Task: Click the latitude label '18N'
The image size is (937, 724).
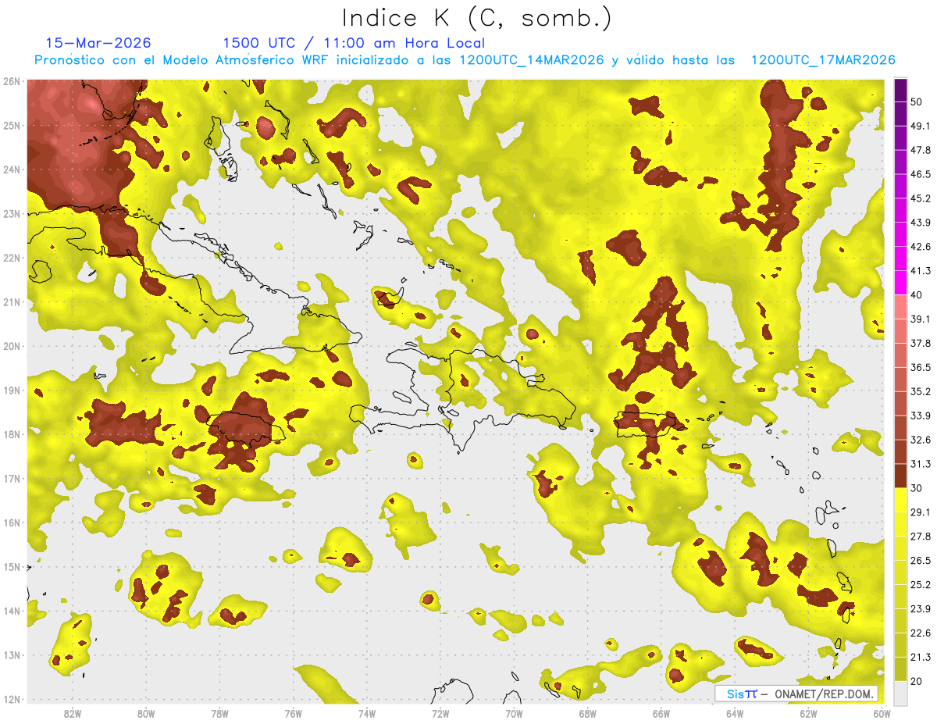Action: 11,434
